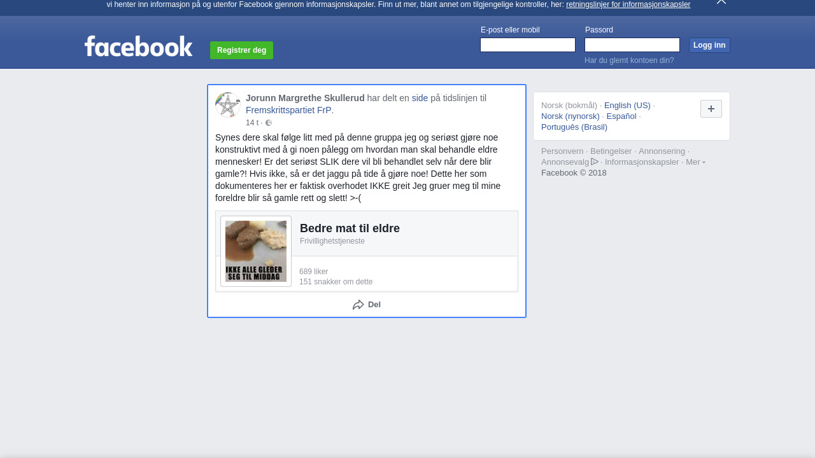Click the 'Facebook © 2018' text

pyautogui.click(x=574, y=173)
